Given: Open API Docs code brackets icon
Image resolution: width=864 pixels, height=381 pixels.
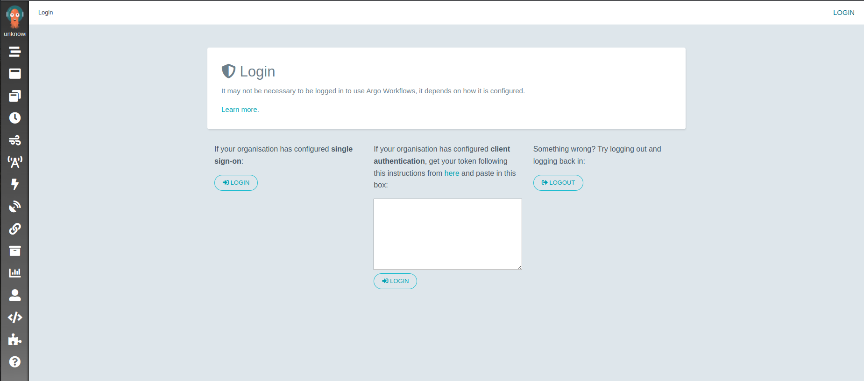Looking at the screenshot, I should tap(15, 317).
